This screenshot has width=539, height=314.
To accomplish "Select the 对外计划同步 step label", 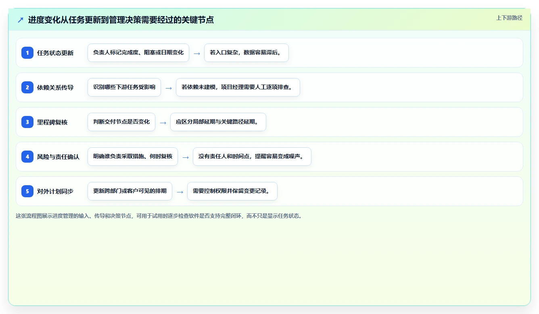I will (x=55, y=191).
